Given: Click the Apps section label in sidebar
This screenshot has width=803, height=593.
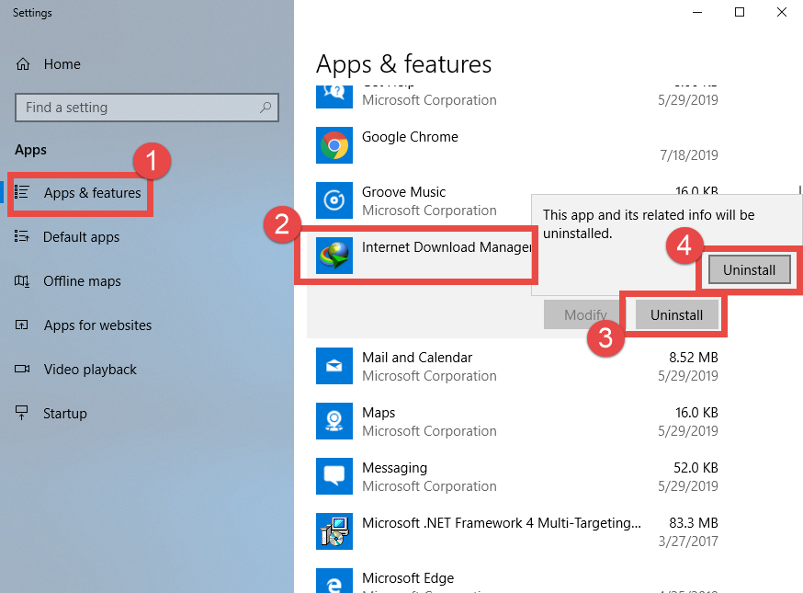Looking at the screenshot, I should pyautogui.click(x=30, y=150).
